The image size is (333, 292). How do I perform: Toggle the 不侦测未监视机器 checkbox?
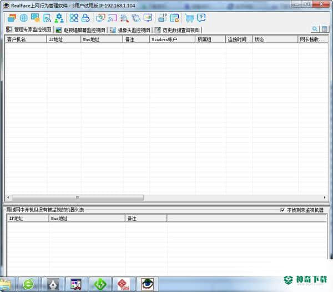282,210
